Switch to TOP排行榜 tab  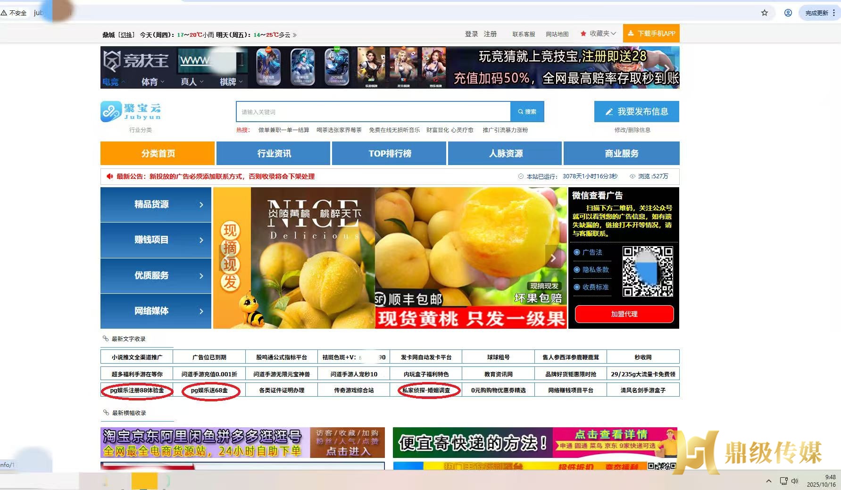pos(390,153)
